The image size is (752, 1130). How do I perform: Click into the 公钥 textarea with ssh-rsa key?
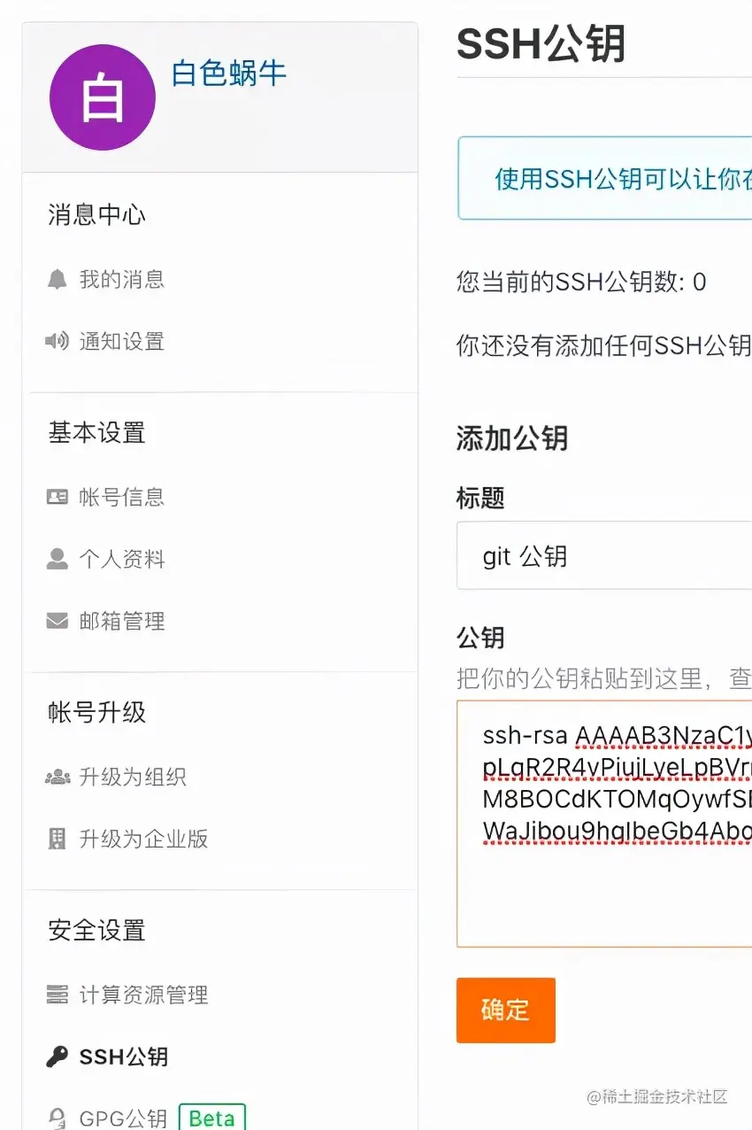[604, 824]
